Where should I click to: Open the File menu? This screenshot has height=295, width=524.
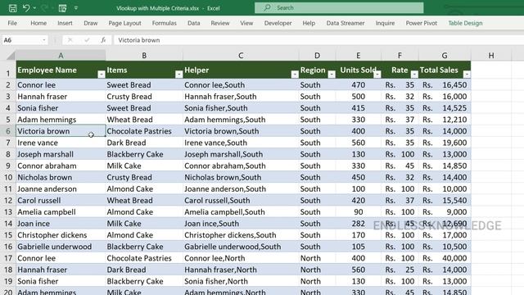(x=12, y=23)
